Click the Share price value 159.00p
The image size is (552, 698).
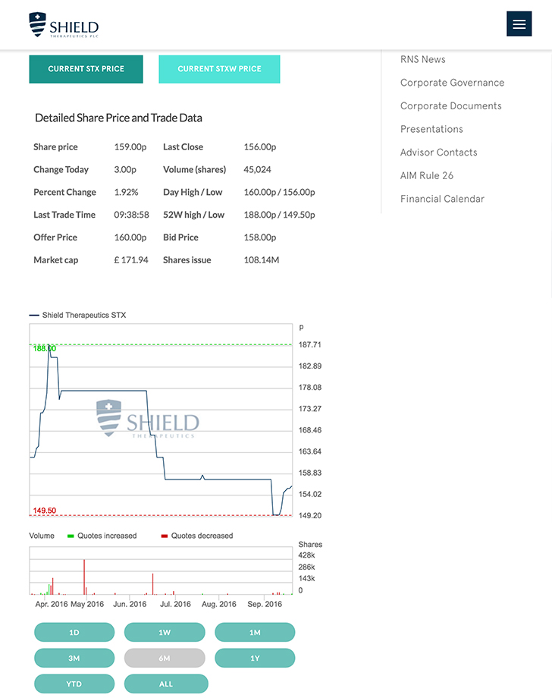click(x=130, y=147)
